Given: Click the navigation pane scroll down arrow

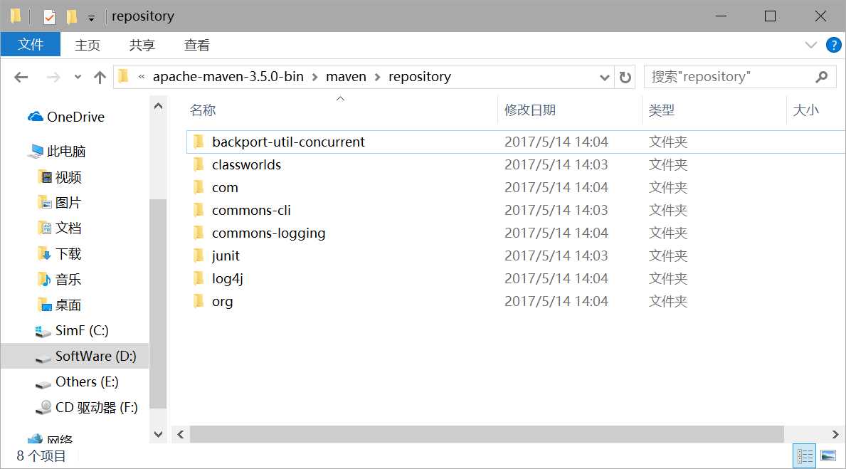Looking at the screenshot, I should (158, 434).
